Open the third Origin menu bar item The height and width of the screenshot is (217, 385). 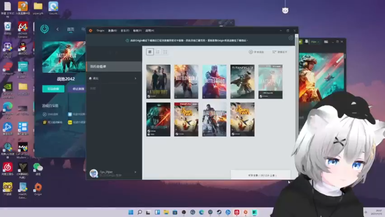(x=125, y=30)
